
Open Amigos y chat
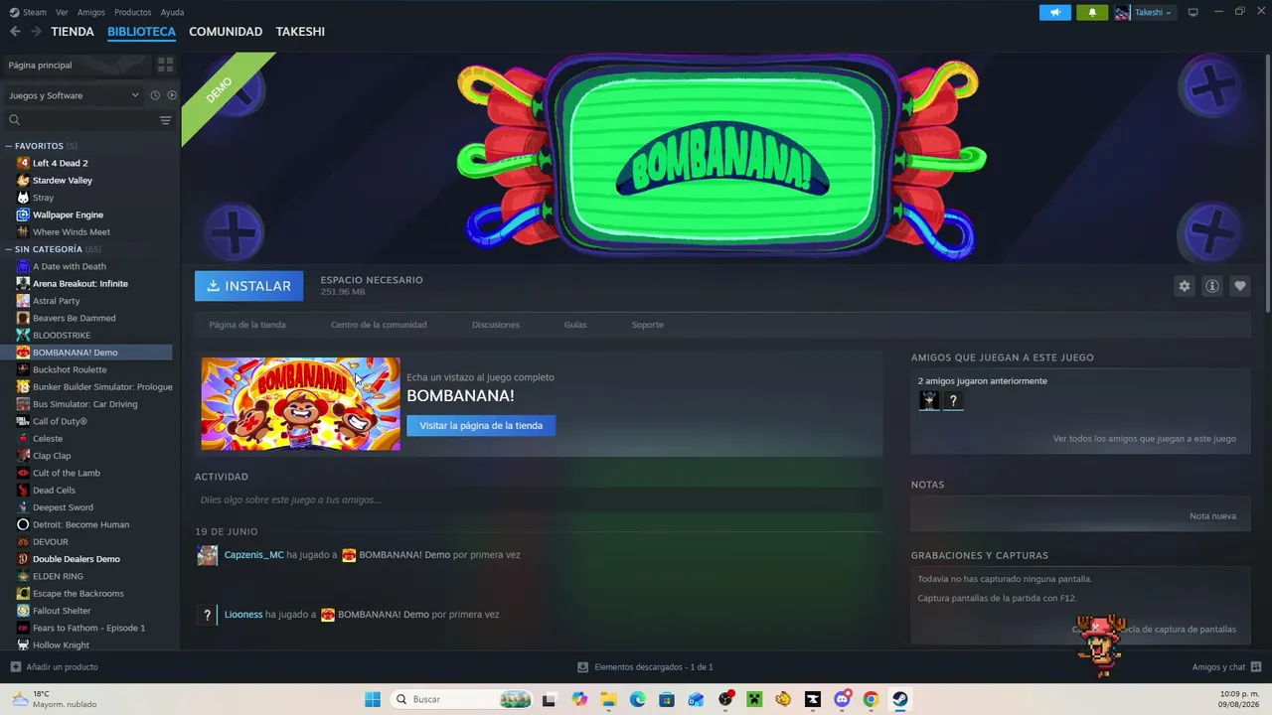(1227, 667)
